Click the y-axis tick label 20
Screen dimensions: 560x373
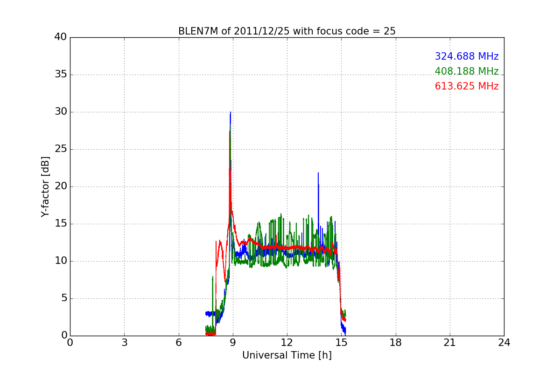click(61, 186)
